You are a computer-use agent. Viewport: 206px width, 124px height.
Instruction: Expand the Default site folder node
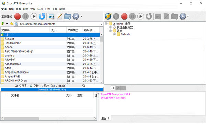click(114, 34)
